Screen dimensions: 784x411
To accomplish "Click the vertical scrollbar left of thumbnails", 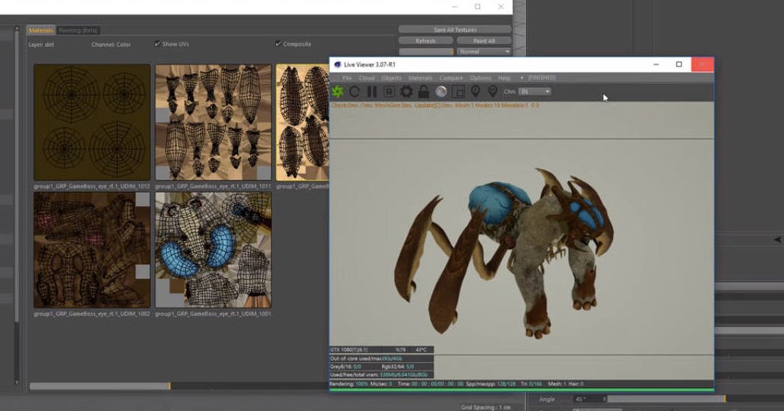I will [17, 175].
